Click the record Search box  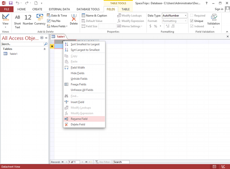click(121, 162)
